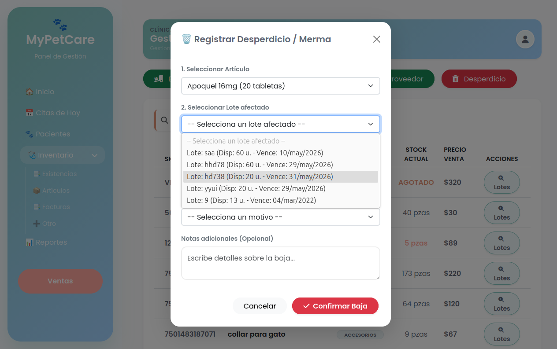Click the paw logo above MyPetCare
The height and width of the screenshot is (349, 557).
[60, 24]
